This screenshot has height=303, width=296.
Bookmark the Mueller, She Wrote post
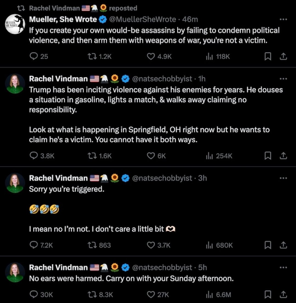tap(268, 56)
